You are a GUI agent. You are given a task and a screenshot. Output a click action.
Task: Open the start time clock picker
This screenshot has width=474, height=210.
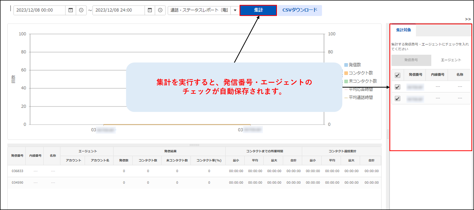click(x=81, y=10)
